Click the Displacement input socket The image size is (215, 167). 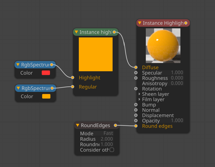136,115
